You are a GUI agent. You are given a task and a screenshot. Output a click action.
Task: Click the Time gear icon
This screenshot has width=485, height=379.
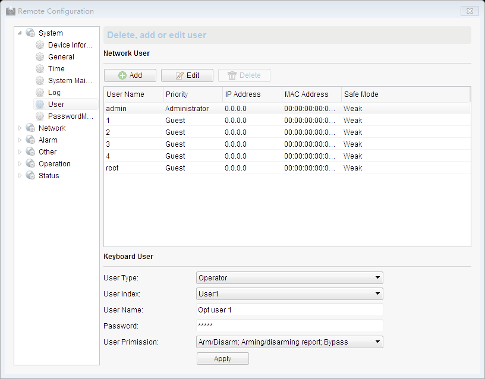tap(40, 69)
